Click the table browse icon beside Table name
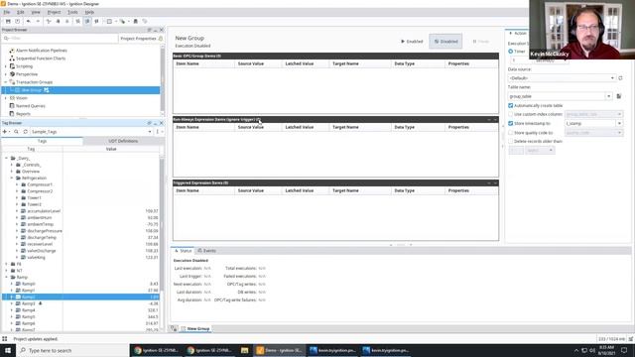This screenshot has width=635, height=357. coord(619,96)
